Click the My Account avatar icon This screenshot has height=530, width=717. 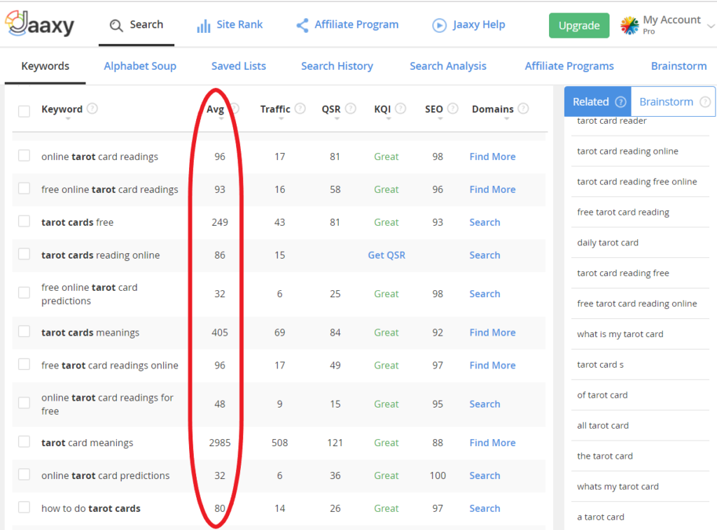(629, 26)
